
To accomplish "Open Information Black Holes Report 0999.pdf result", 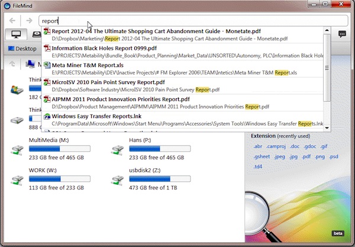I will (182, 52).
